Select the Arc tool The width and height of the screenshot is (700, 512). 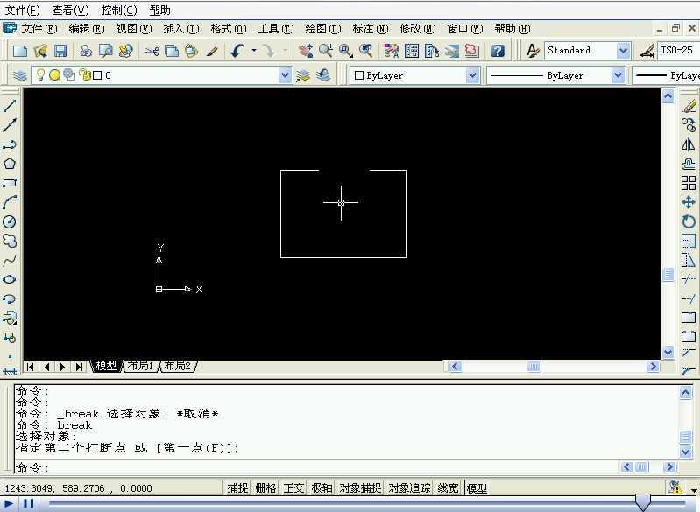coord(10,202)
